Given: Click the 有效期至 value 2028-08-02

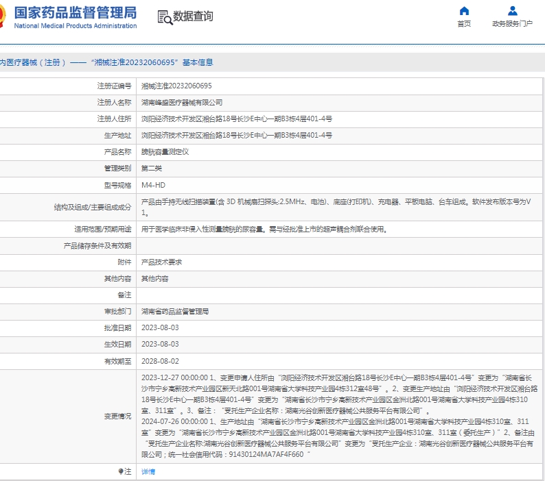Looking at the screenshot, I should [160, 361].
